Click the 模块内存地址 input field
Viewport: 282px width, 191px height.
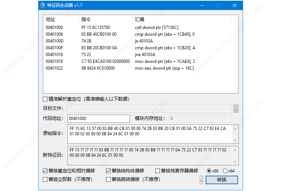(200, 119)
